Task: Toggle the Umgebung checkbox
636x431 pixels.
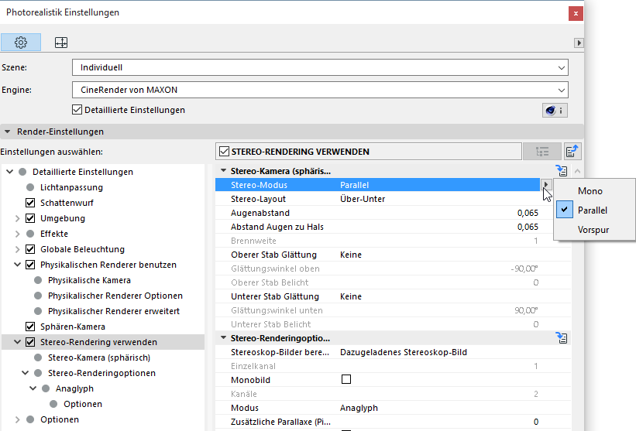Action: (x=30, y=218)
